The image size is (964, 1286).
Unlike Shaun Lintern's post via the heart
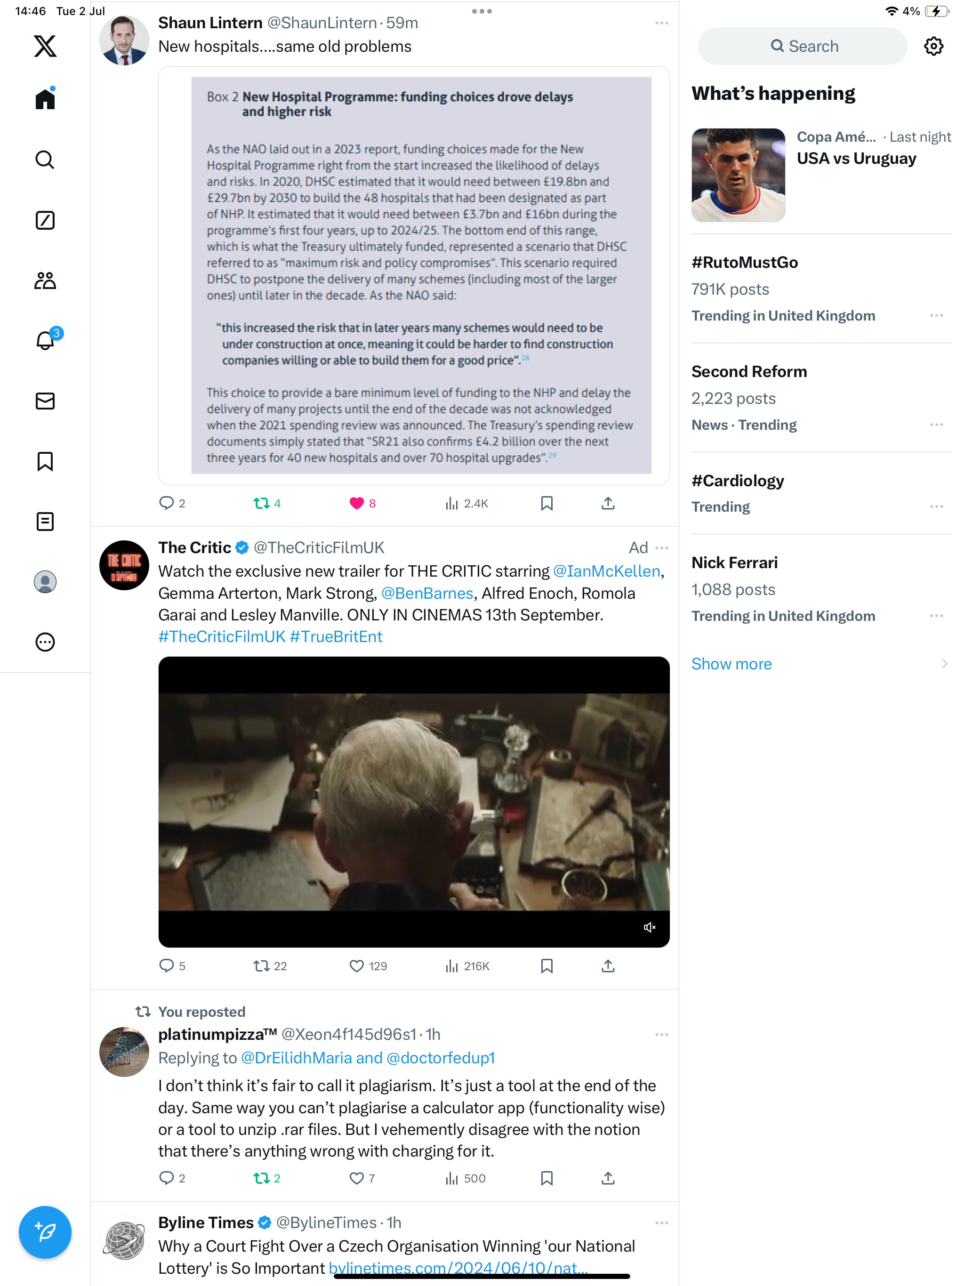[356, 504]
